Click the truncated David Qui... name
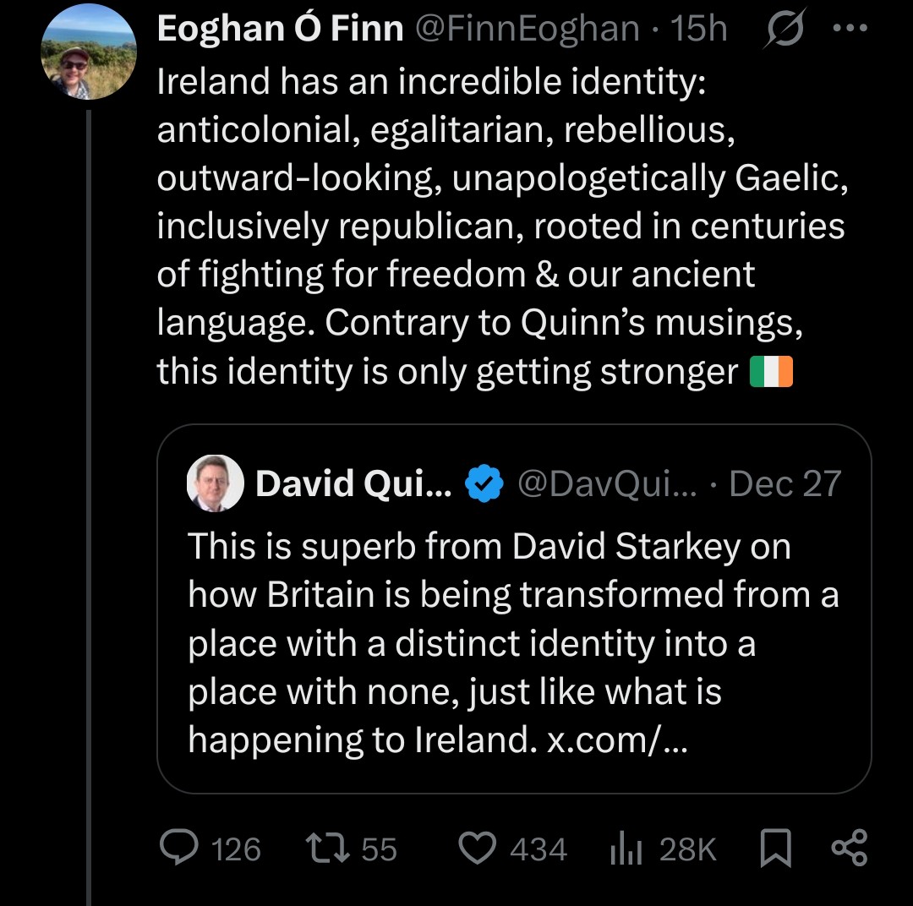The height and width of the screenshot is (906, 913). coord(353,484)
